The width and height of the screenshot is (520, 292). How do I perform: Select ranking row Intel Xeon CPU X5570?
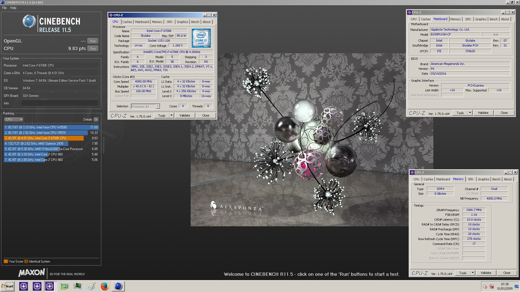(51, 133)
